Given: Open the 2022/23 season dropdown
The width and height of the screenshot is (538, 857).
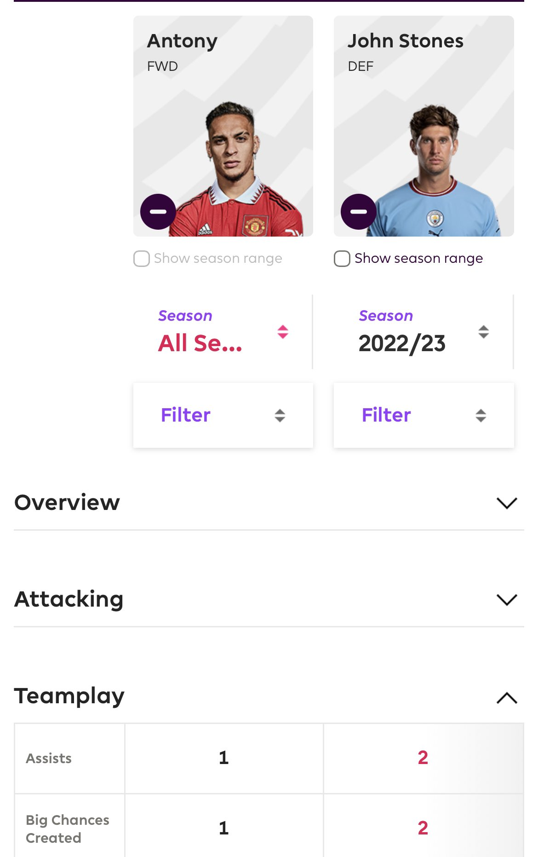Looking at the screenshot, I should (402, 343).
